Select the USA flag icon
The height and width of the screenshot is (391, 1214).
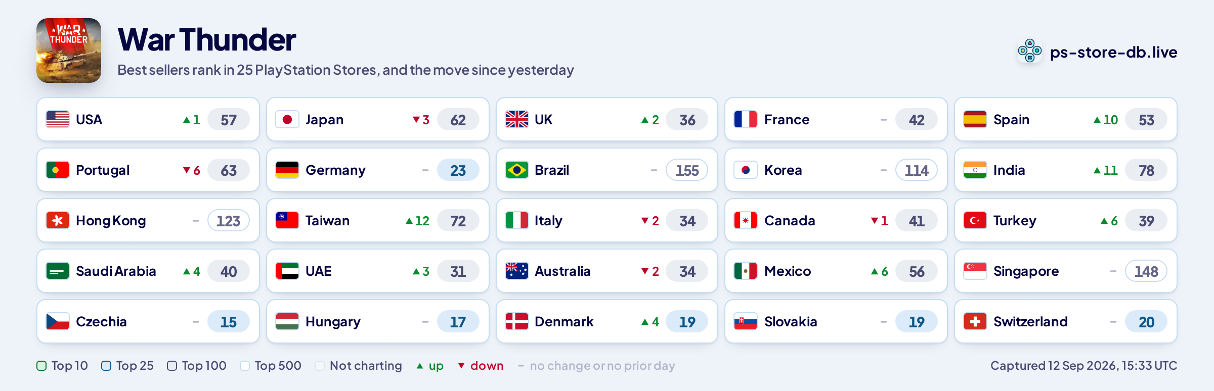tap(58, 119)
